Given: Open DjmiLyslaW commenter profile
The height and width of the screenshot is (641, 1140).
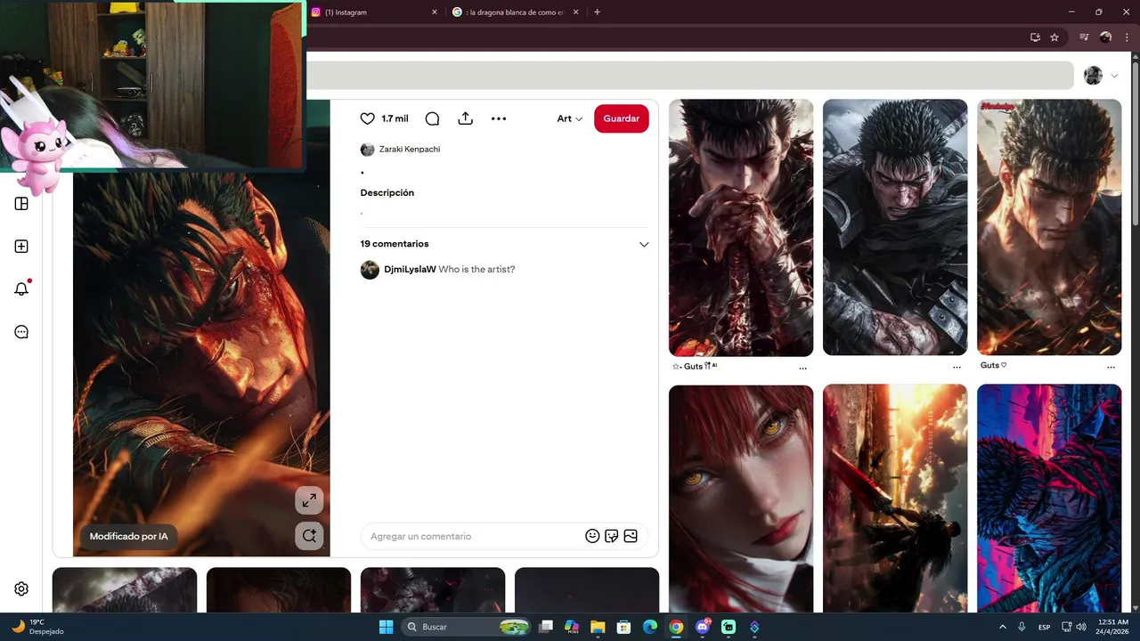Looking at the screenshot, I should point(410,269).
